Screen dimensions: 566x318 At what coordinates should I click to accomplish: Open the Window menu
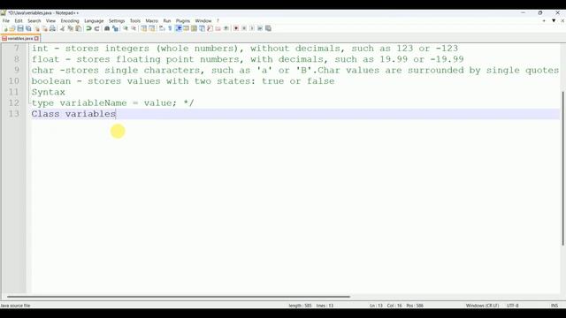point(203,21)
